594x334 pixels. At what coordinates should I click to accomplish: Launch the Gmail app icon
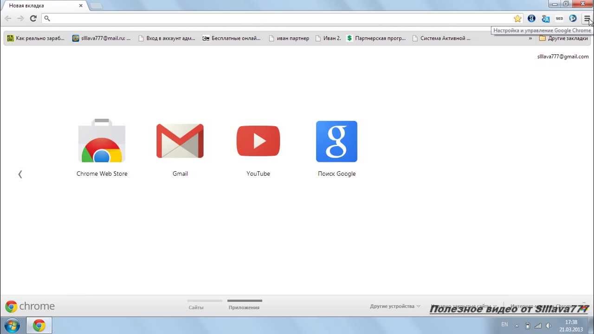pyautogui.click(x=180, y=141)
